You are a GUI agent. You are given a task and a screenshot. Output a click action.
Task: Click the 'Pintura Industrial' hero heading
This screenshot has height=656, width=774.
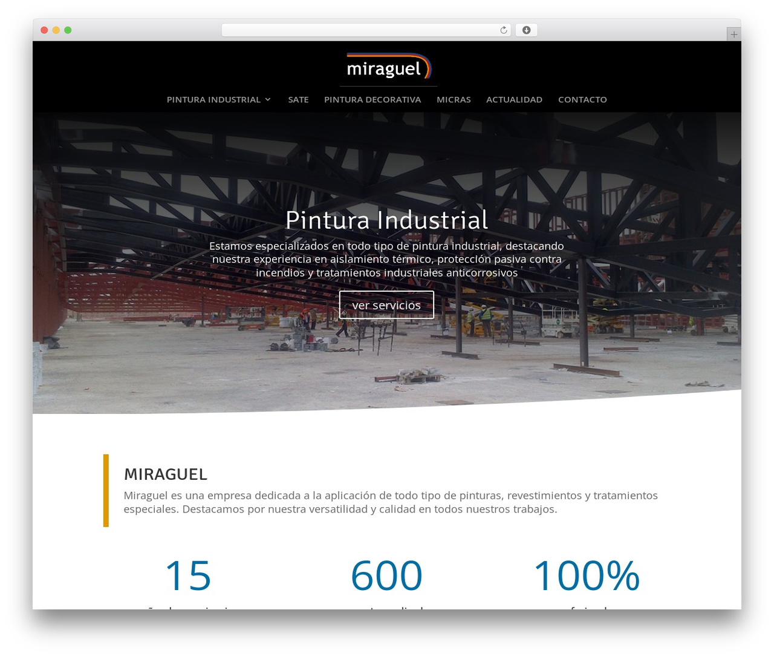click(386, 220)
